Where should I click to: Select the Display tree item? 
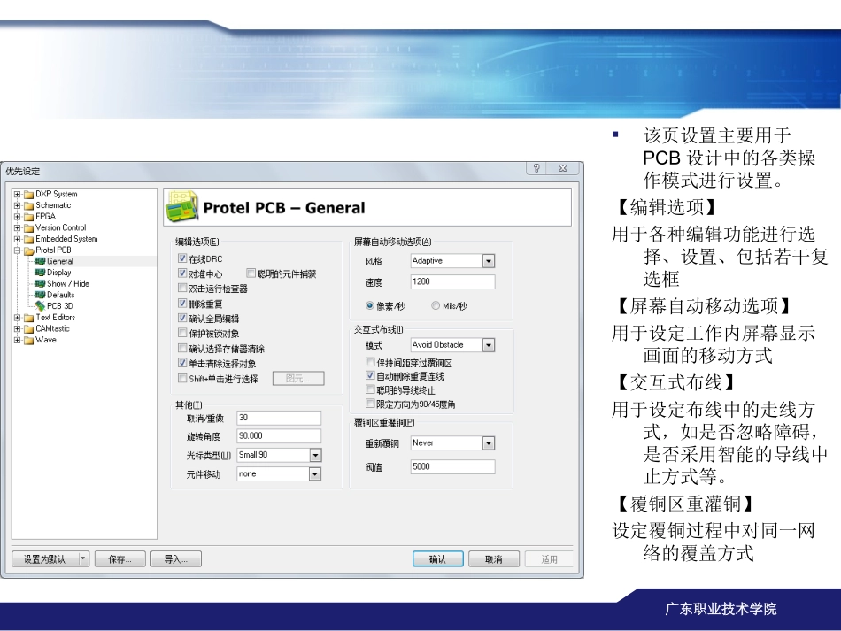pyautogui.click(x=59, y=273)
